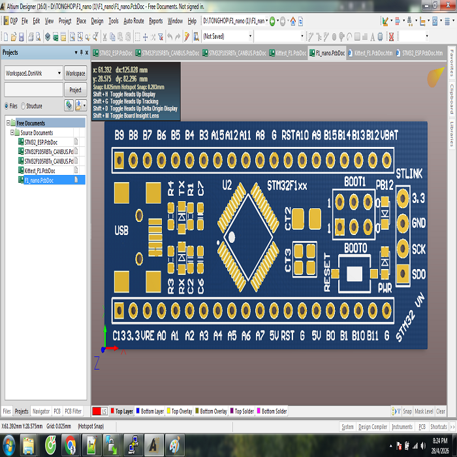Screen dimensions: 457x457
Task: Create a new document with toolbar icon
Action: click(x=5, y=37)
